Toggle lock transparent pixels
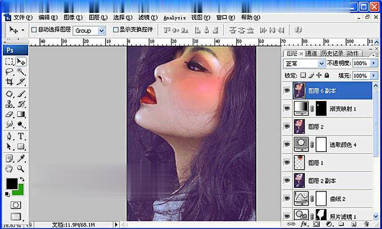Image resolution: width=382 pixels, height=229 pixels. pos(303,75)
